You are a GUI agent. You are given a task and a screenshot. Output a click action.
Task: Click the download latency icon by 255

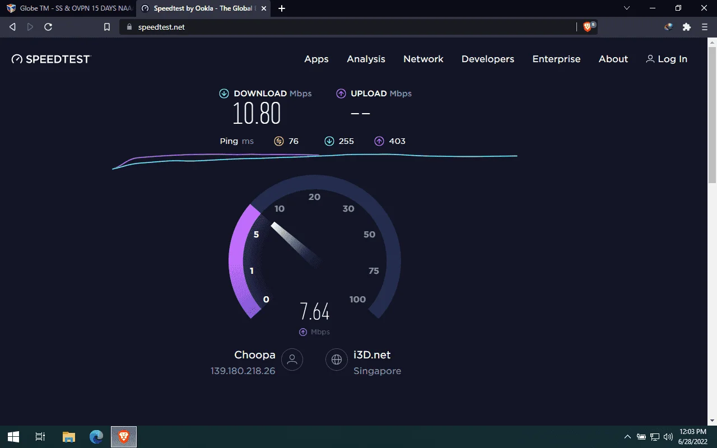pyautogui.click(x=329, y=141)
